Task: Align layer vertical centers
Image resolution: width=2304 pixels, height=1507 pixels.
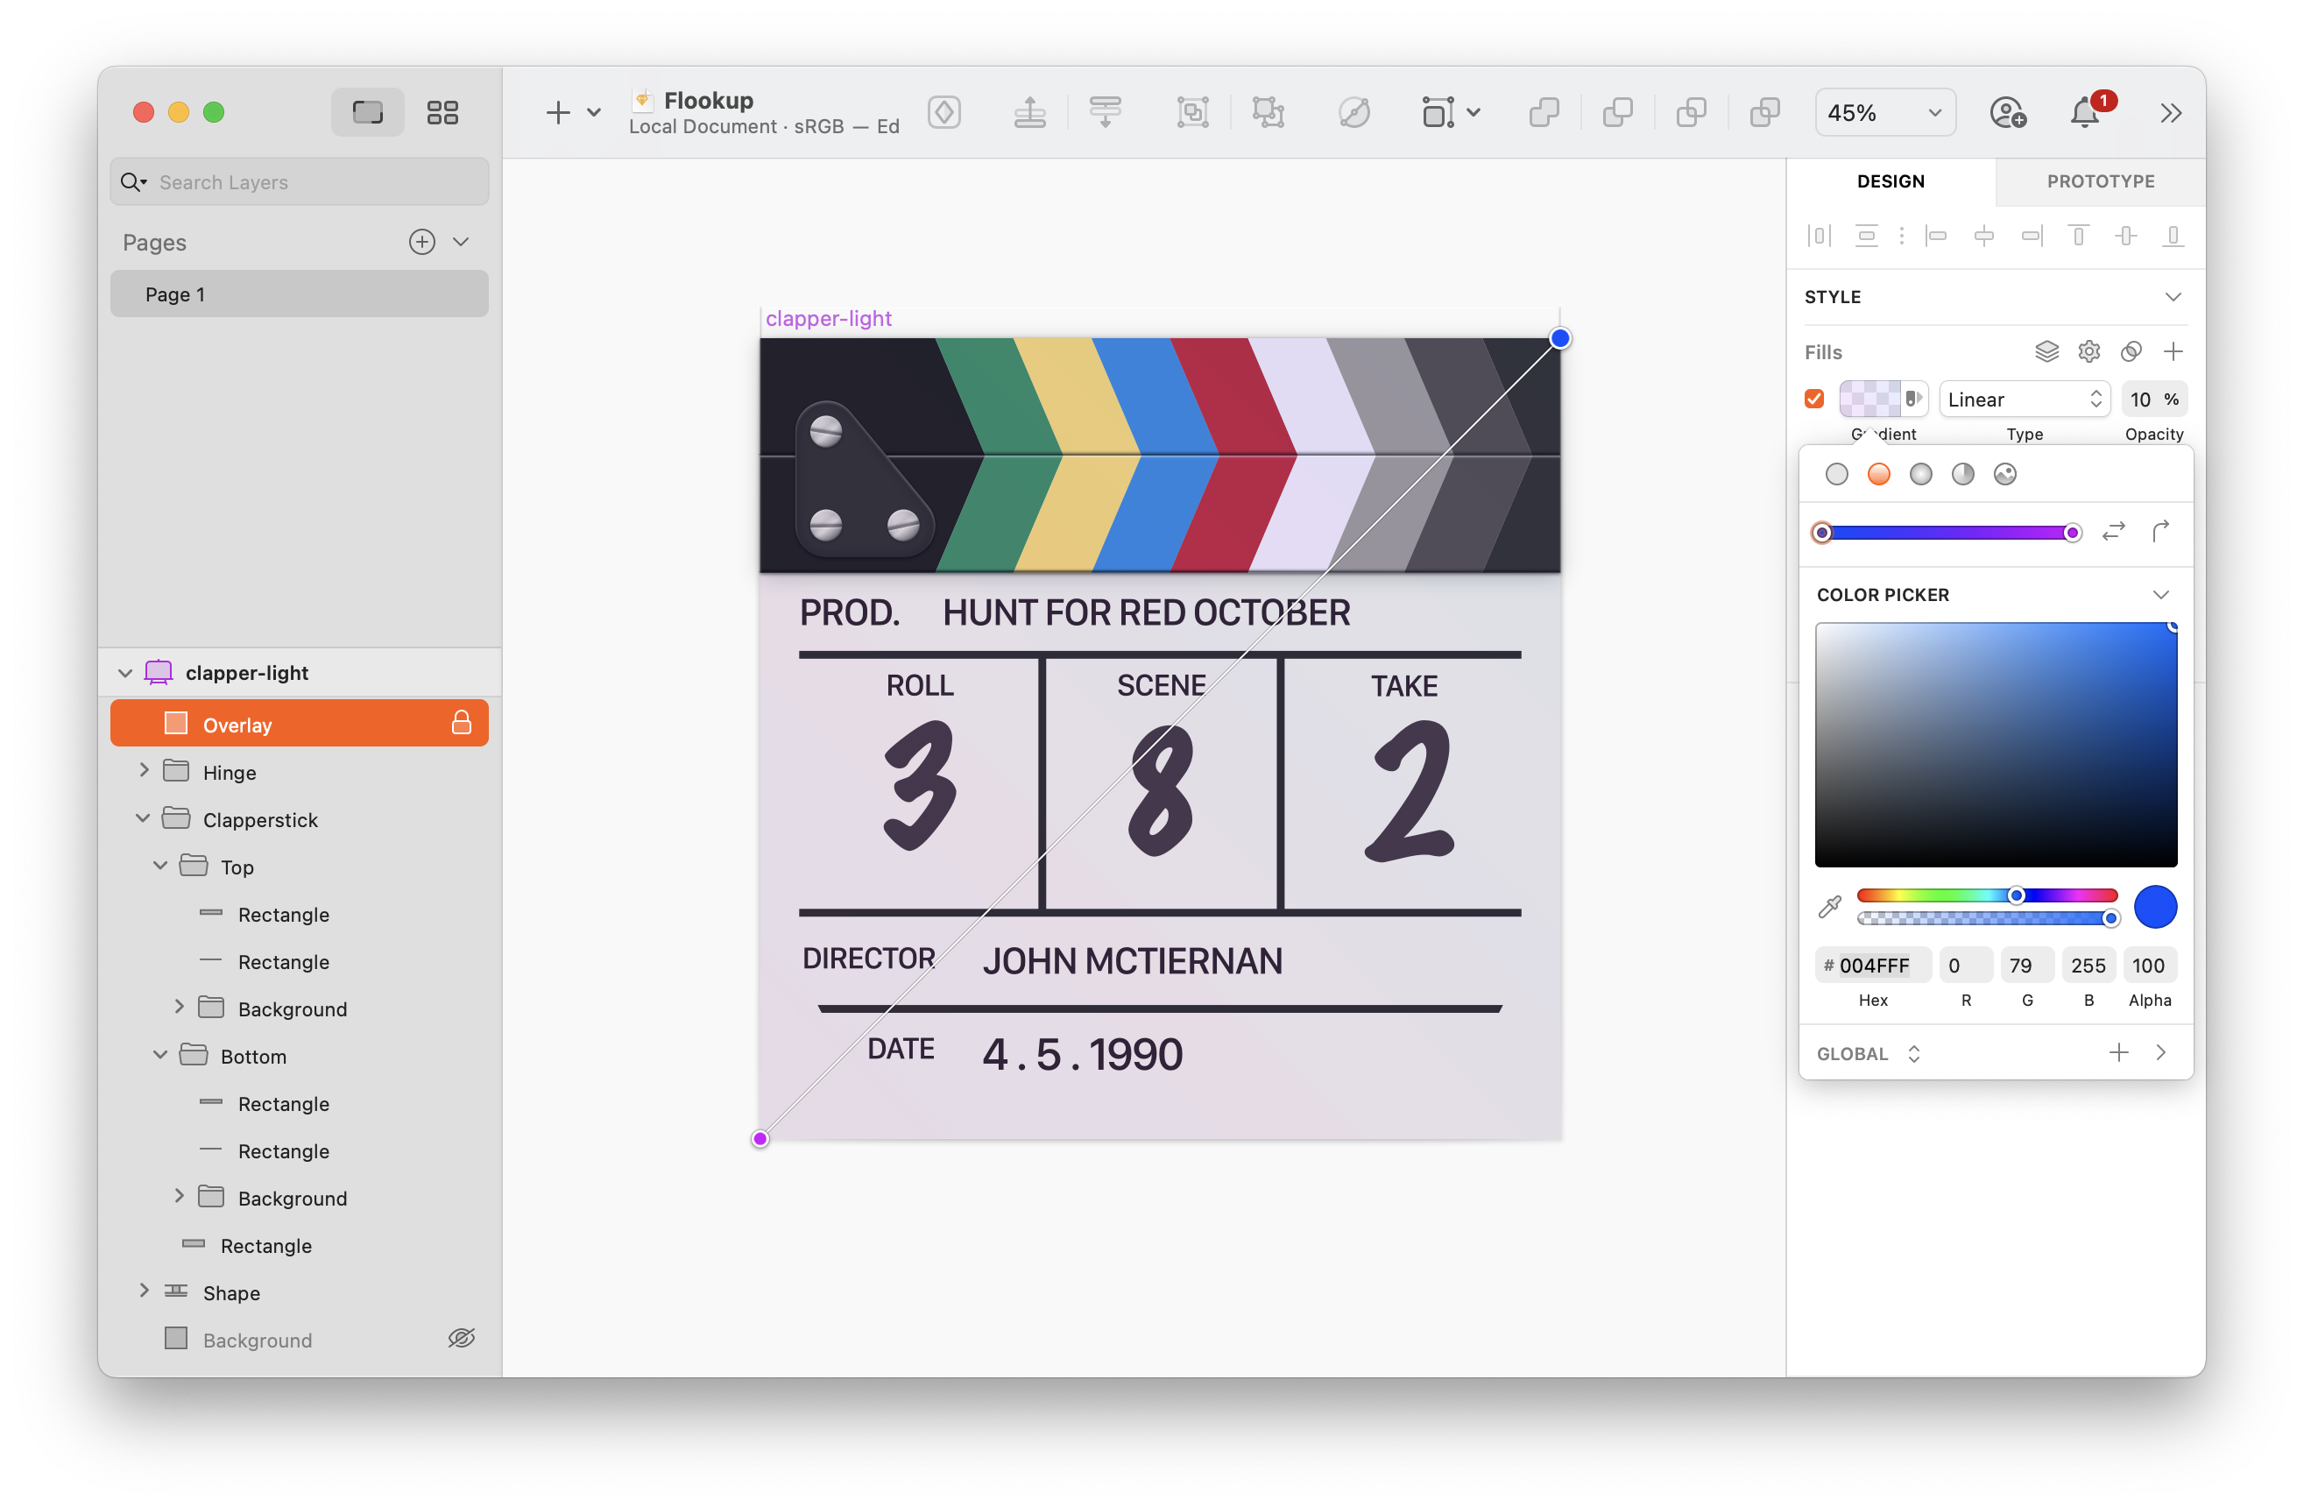Action: point(2126,235)
